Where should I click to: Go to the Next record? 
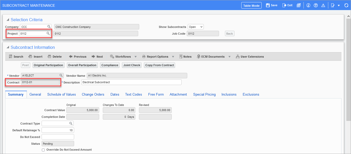(x=97, y=57)
